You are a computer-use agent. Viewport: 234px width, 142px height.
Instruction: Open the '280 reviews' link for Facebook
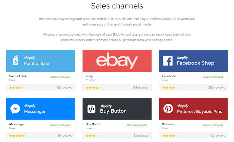[x=216, y=88]
